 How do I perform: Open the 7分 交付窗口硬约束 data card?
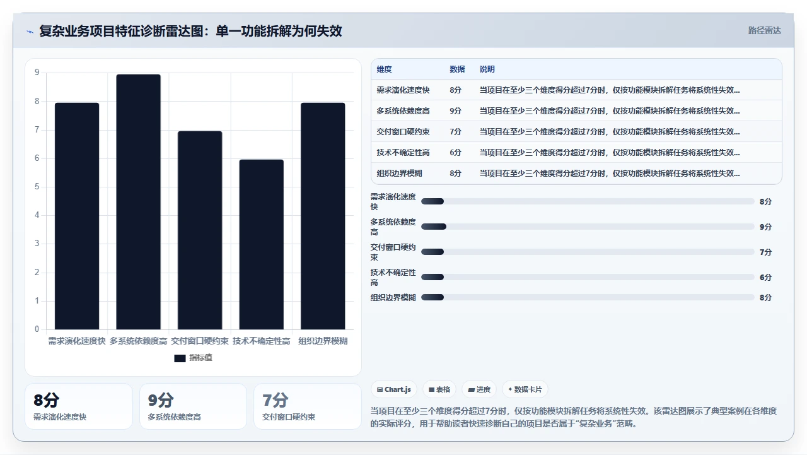pyautogui.click(x=308, y=406)
